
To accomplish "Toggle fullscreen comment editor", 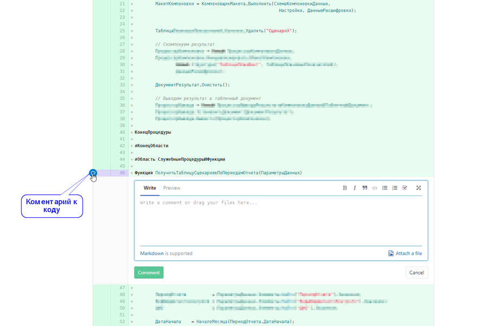I will pyautogui.click(x=419, y=188).
